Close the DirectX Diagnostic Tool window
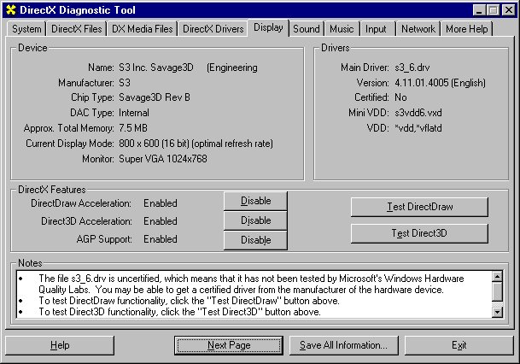The image size is (520, 364). click(508, 10)
